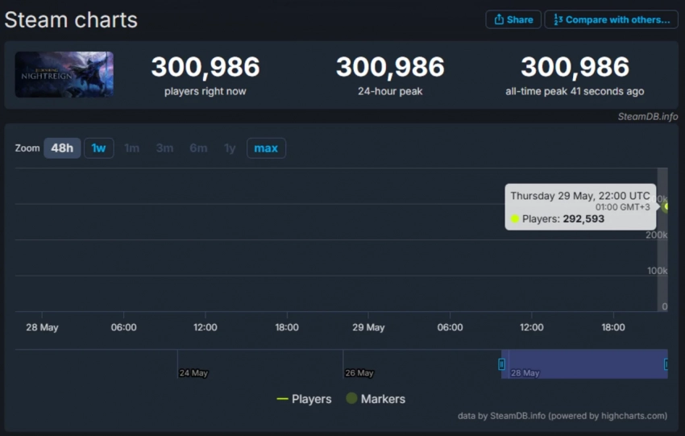
Task: Click the highlighted navigator selection area
Action: pos(584,364)
